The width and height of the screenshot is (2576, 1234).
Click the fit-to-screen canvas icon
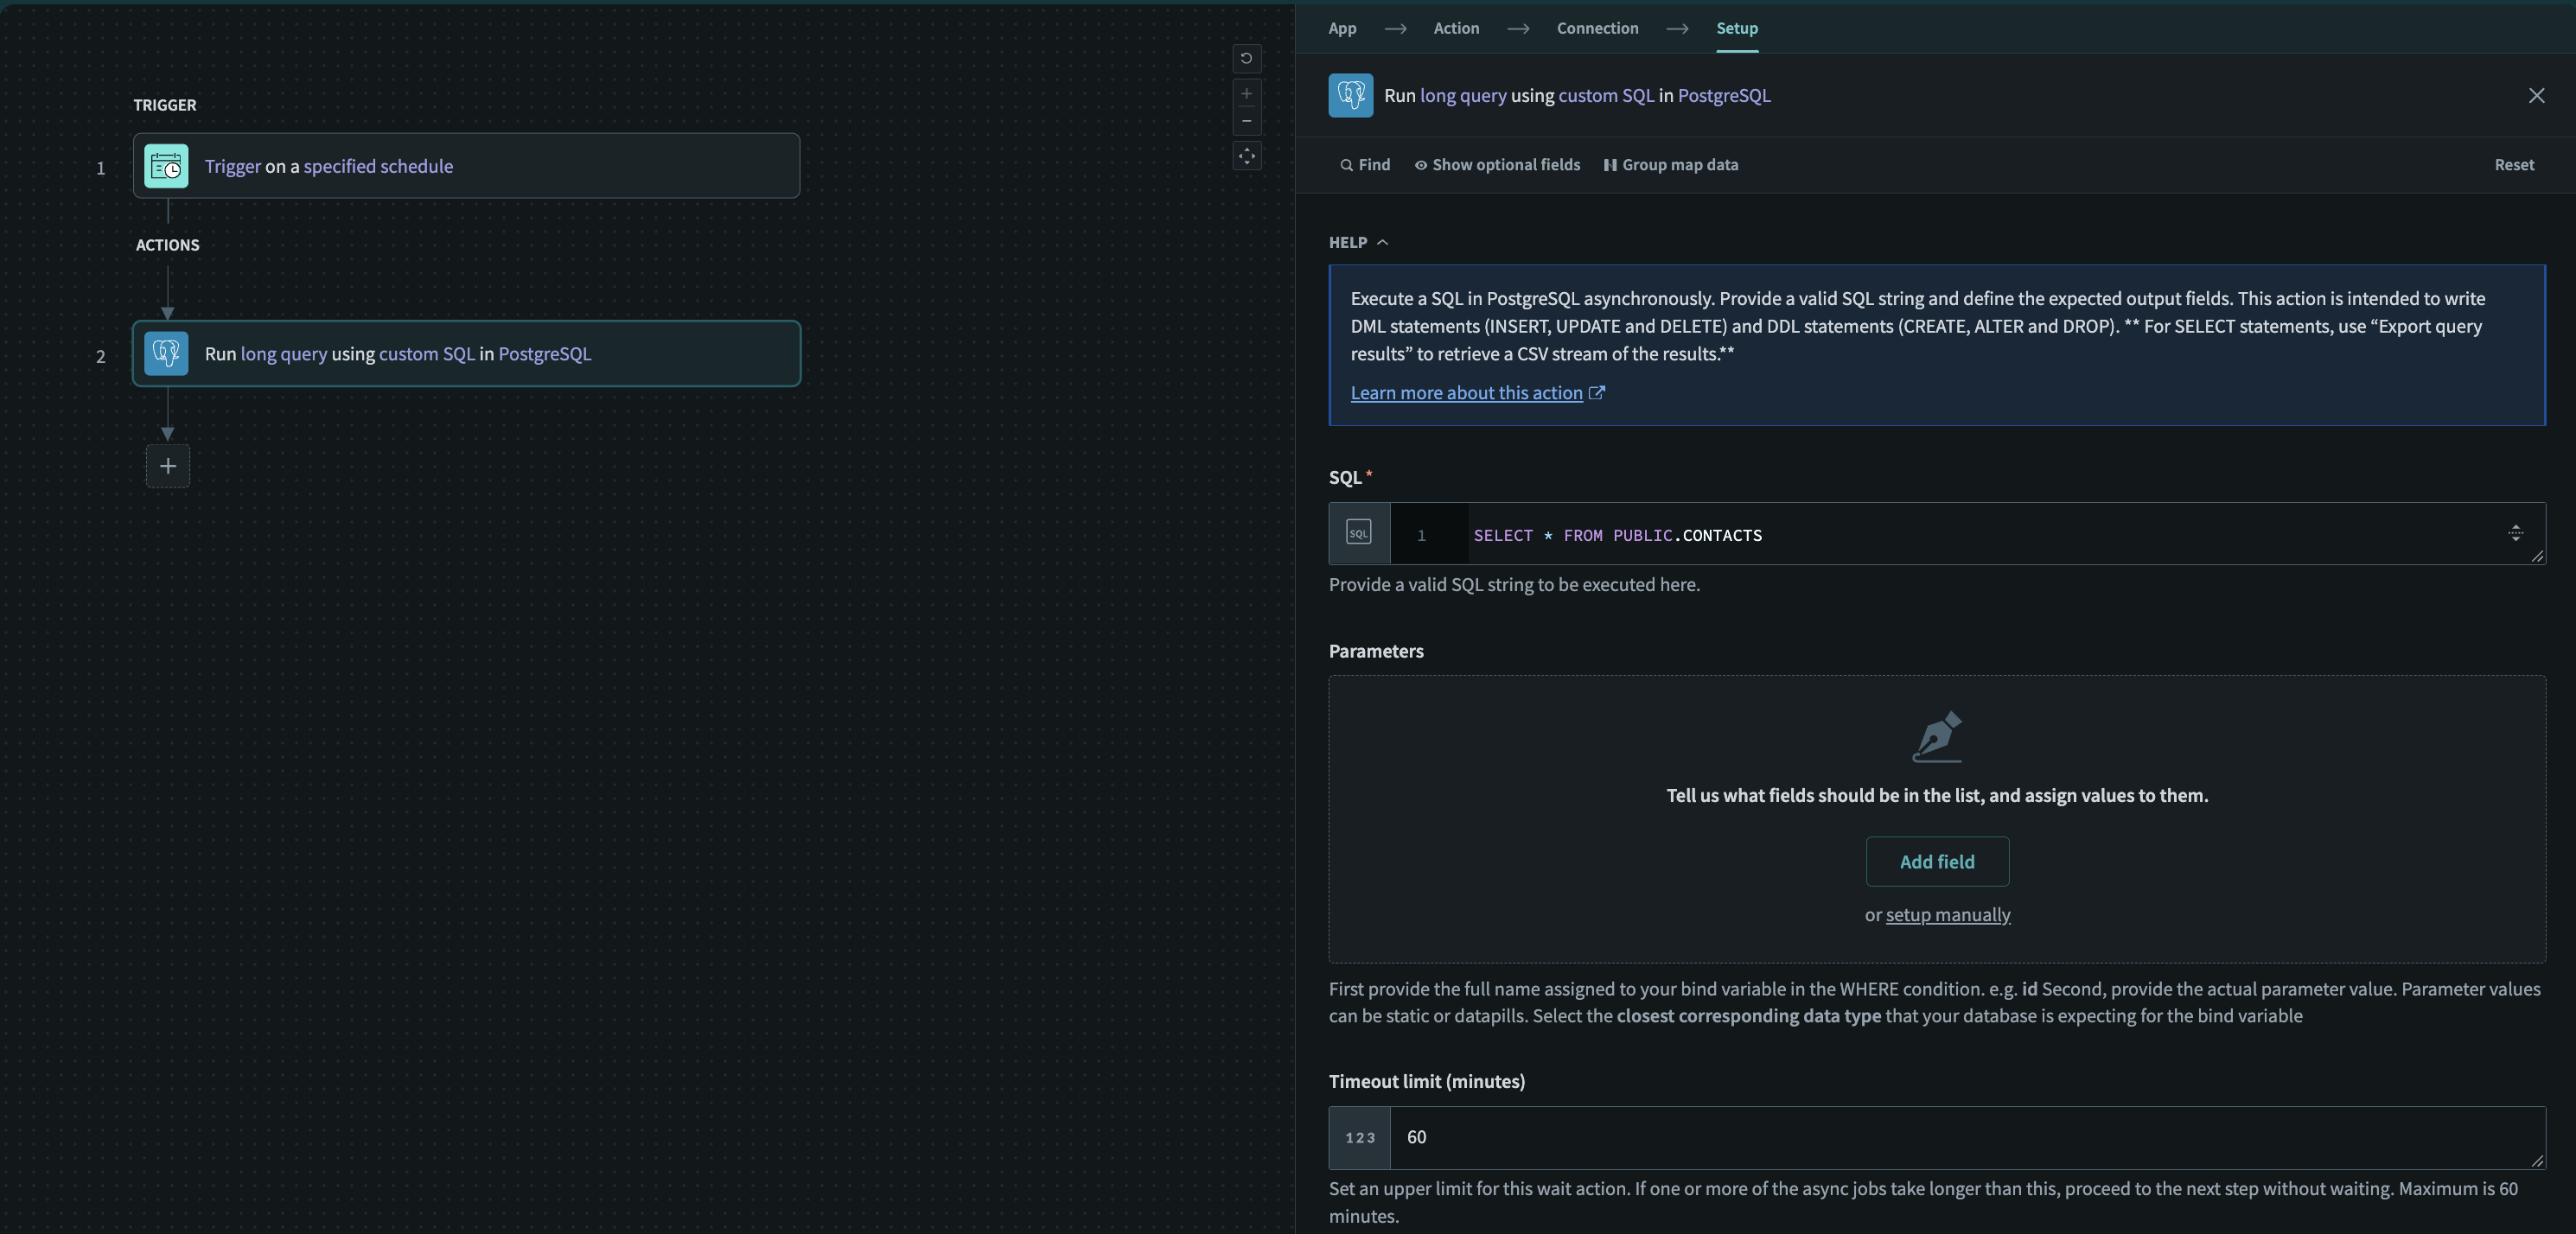(x=1246, y=156)
